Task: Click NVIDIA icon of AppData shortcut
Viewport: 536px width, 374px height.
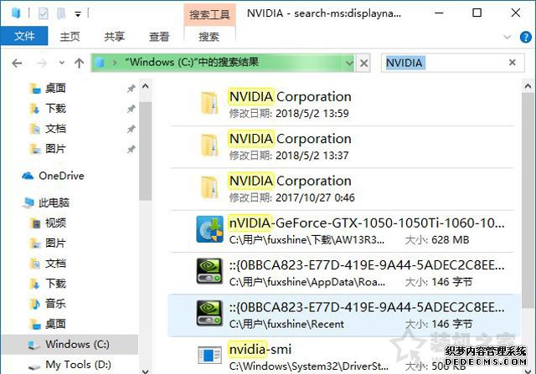Action: pos(209,271)
